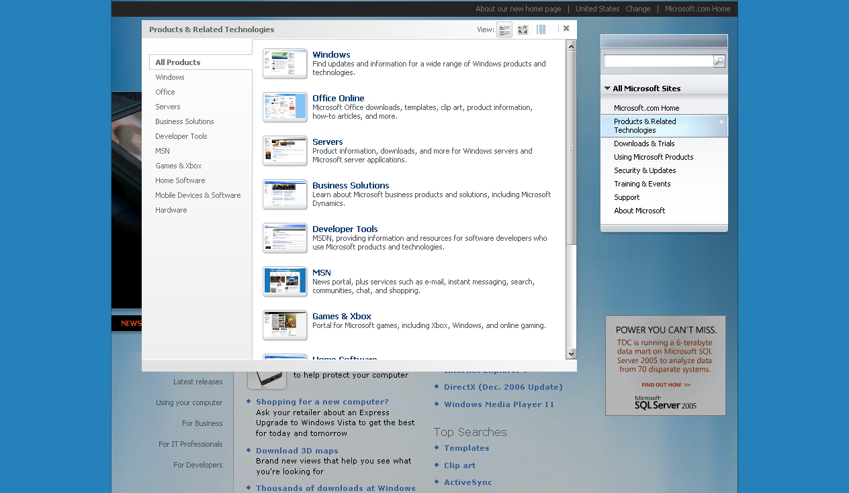Switch to compact text list view icon
This screenshot has width=849, height=493.
point(541,30)
